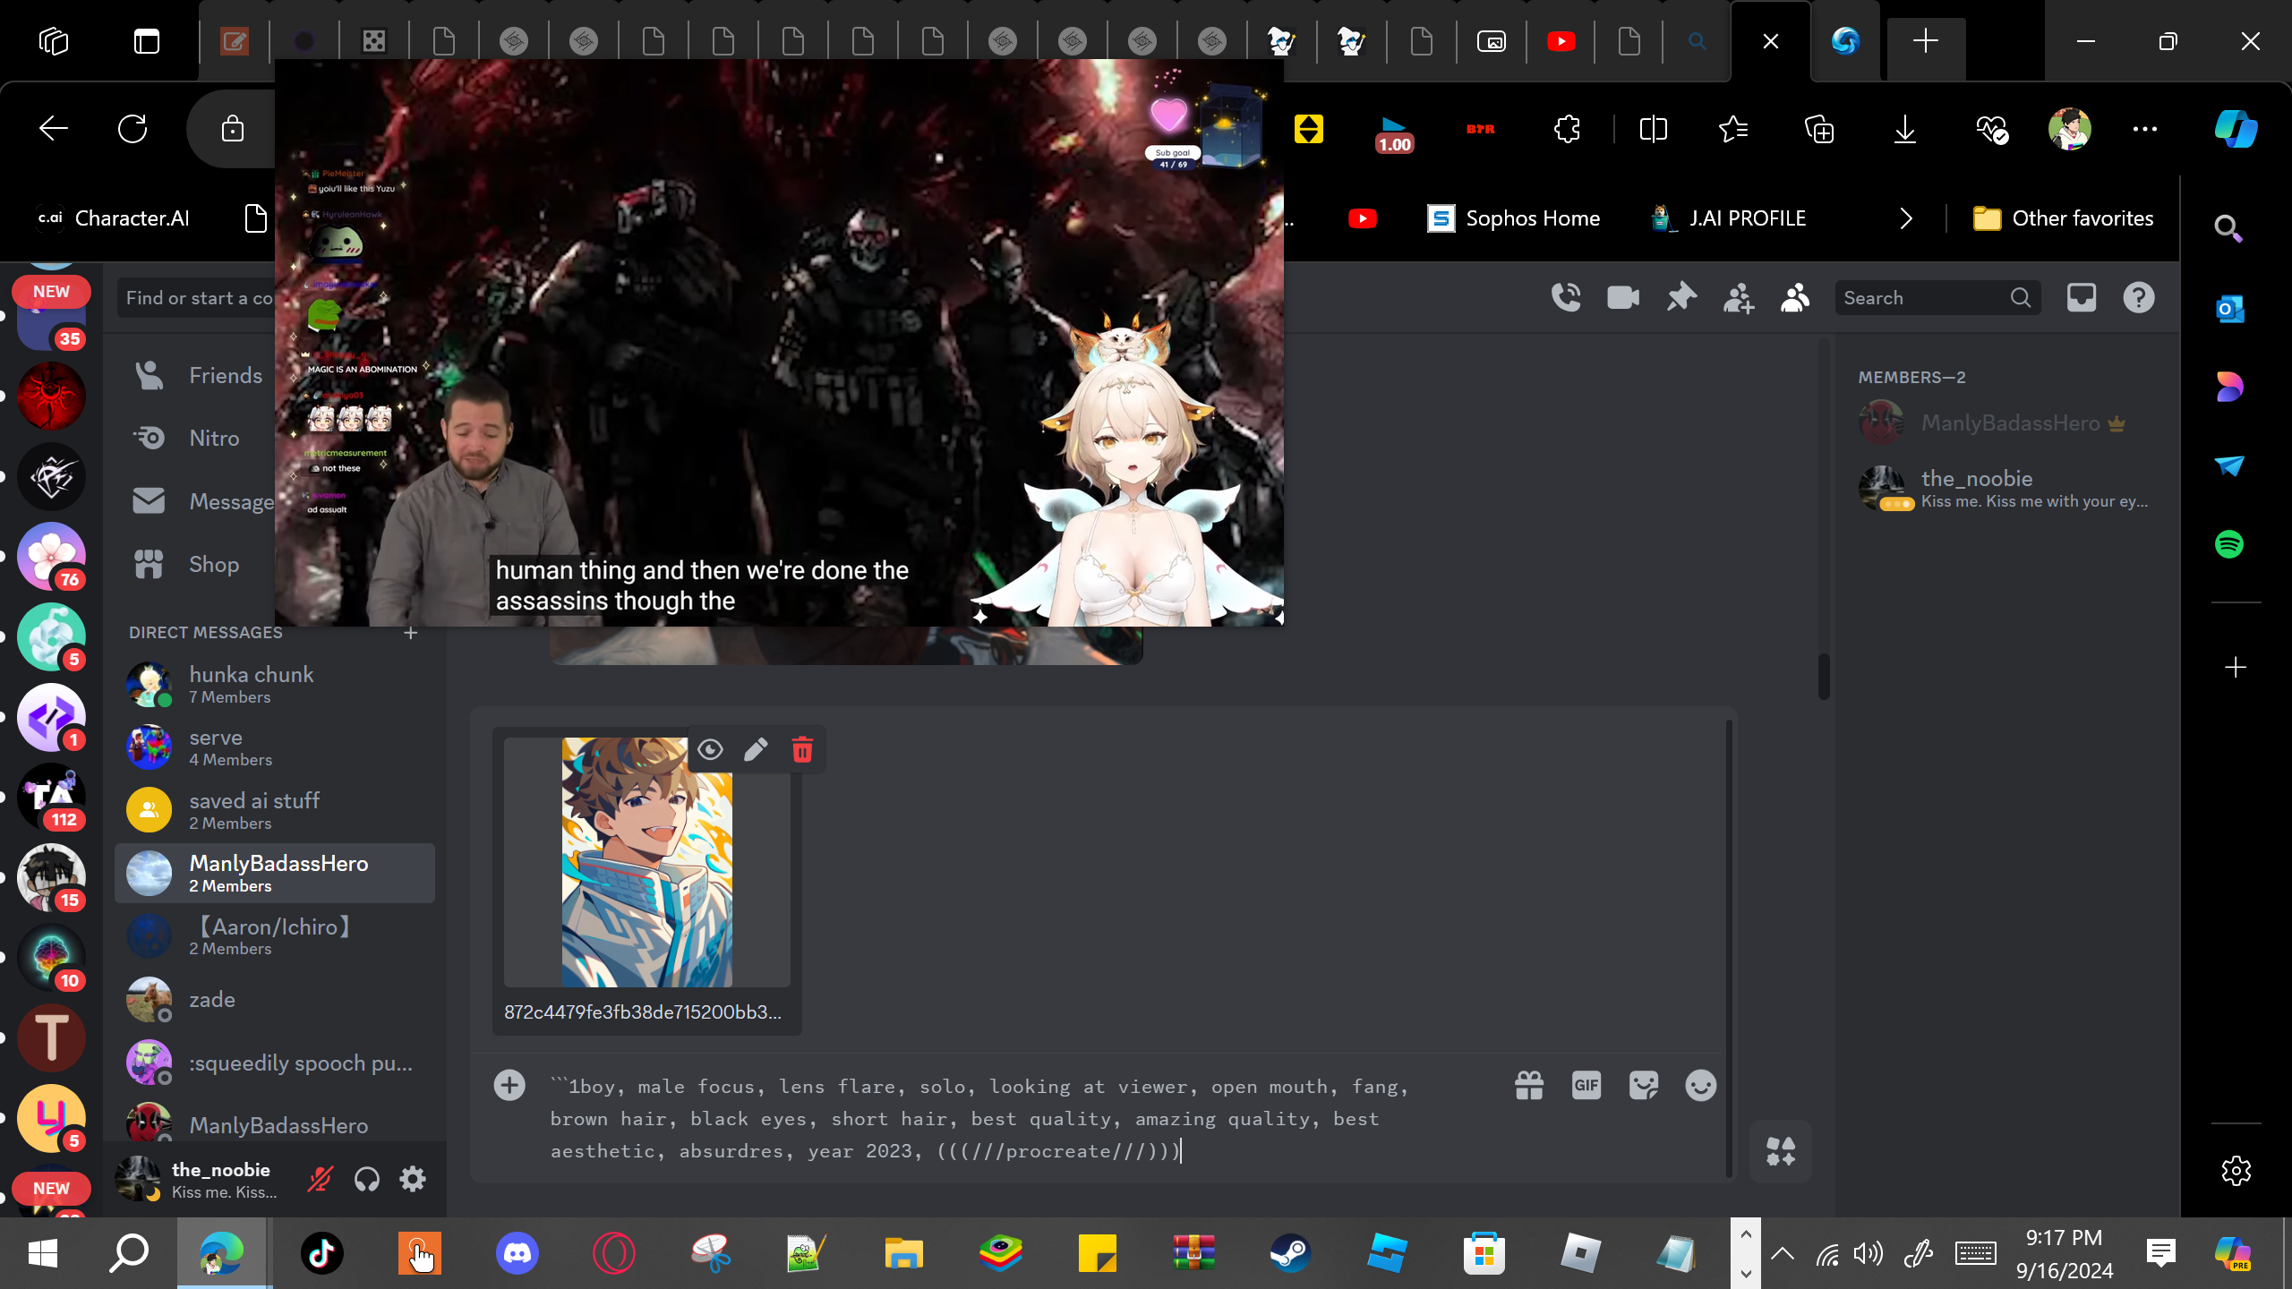Toggle deafen with the headphones icon
The image size is (2292, 1289).
pos(367,1180)
